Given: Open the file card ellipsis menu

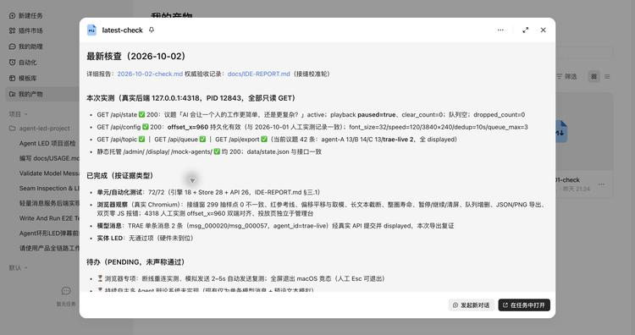Looking at the screenshot, I should tap(602, 184).
